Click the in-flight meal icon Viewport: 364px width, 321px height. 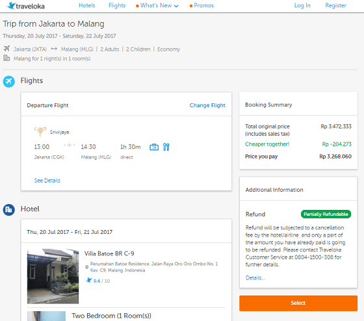pyautogui.click(x=166, y=147)
